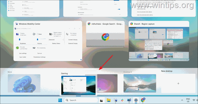Select the Gaming desktop thumbnail
The width and height of the screenshot is (198, 104).
click(78, 85)
